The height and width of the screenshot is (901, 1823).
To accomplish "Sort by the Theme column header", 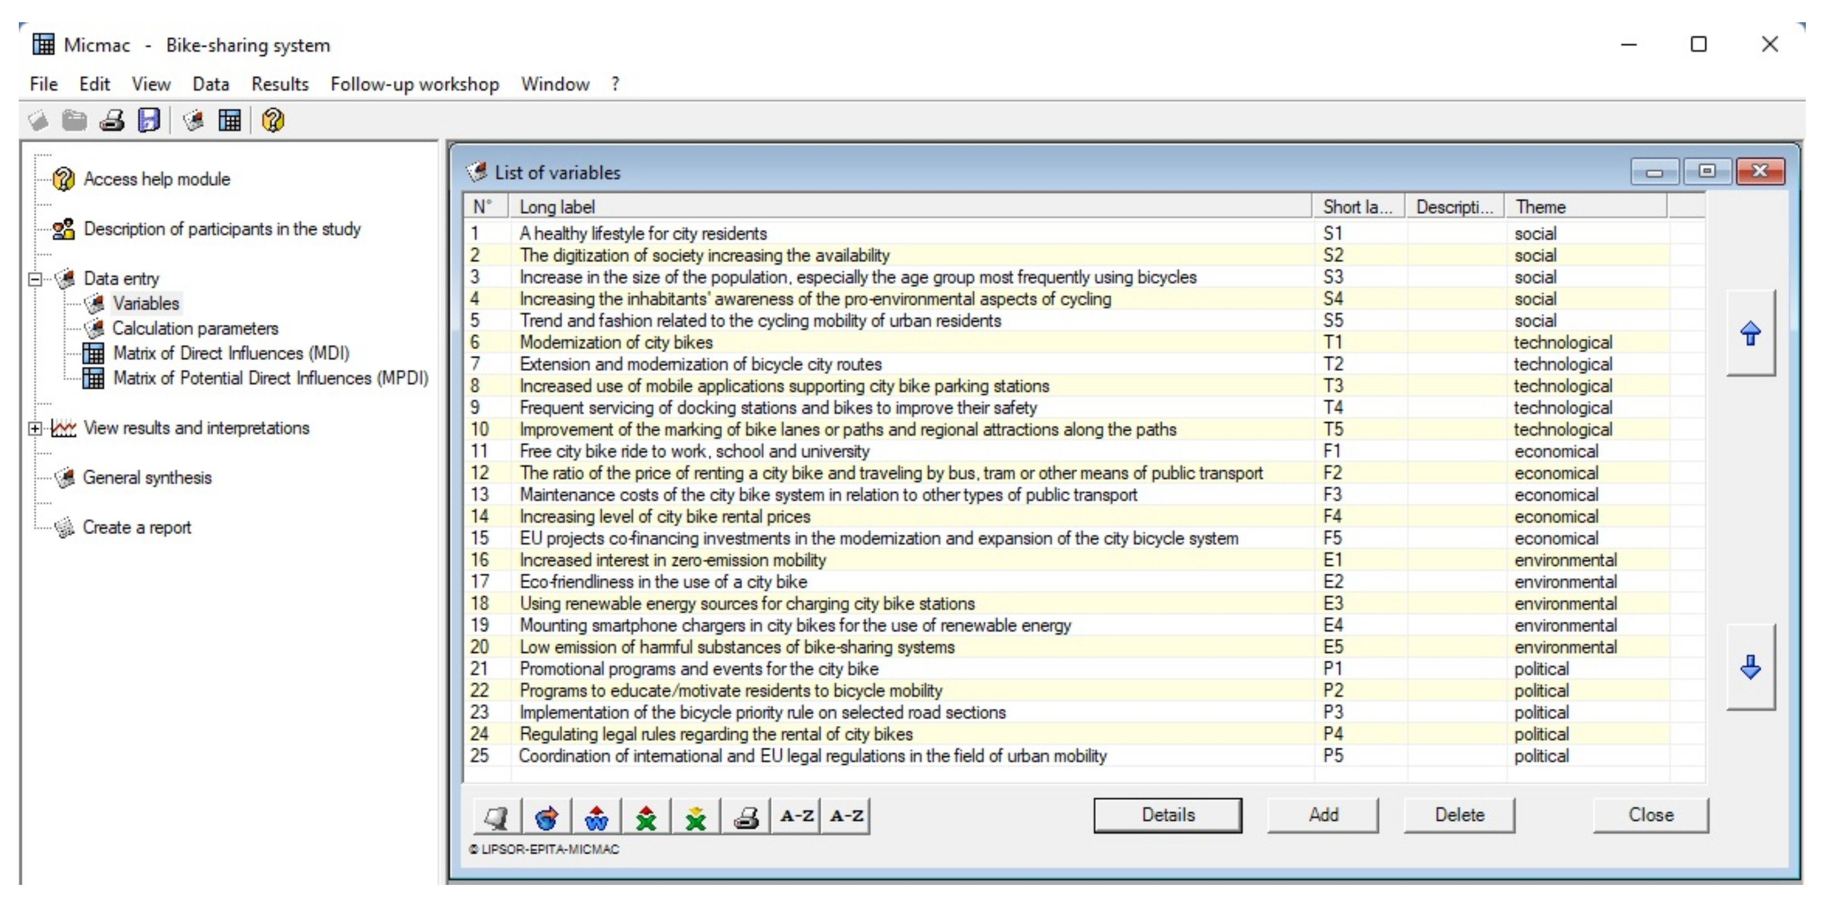I will (x=1585, y=207).
